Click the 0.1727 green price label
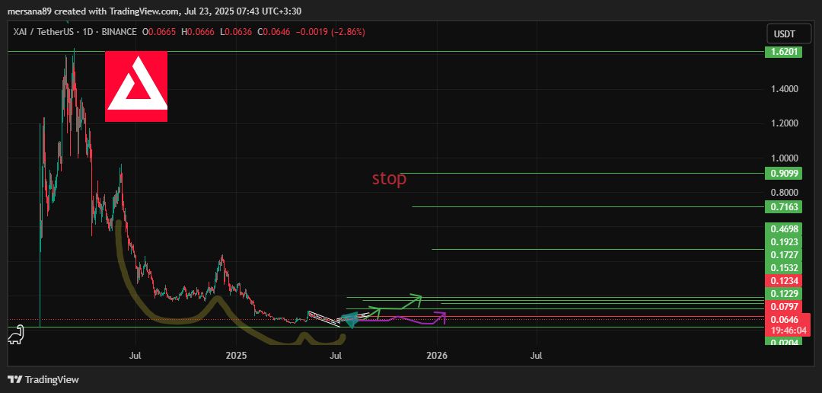This screenshot has height=393, width=822. 784,255
